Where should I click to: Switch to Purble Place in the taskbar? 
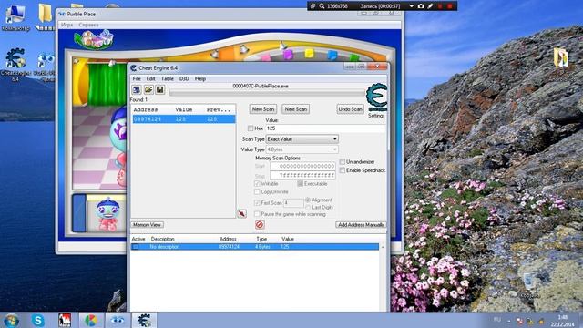[118, 320]
